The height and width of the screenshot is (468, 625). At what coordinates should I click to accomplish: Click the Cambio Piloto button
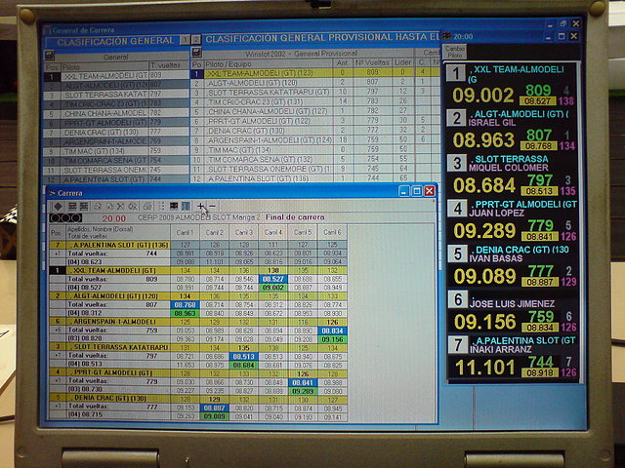(x=455, y=52)
